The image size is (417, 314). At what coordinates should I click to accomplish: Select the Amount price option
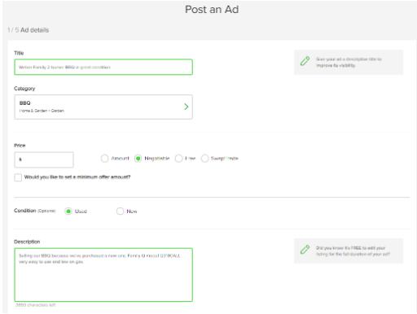tap(104, 159)
